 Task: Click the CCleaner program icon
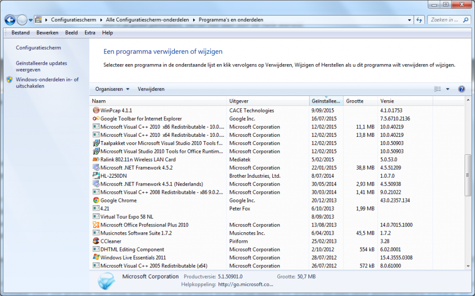click(x=96, y=241)
